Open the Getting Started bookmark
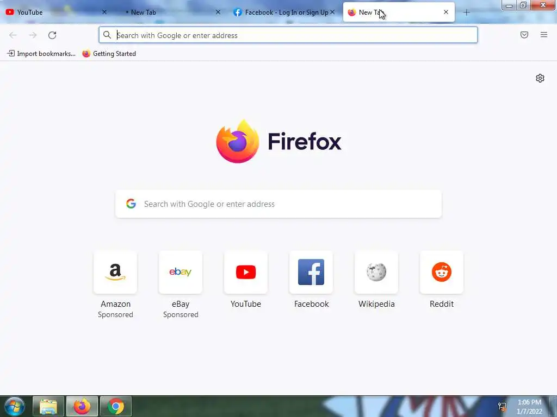This screenshot has height=417, width=557. (x=109, y=54)
